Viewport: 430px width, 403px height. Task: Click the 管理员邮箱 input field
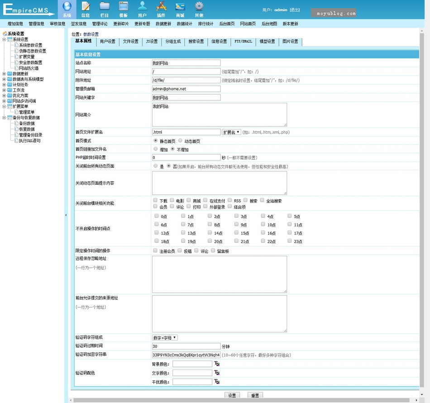click(x=186, y=89)
